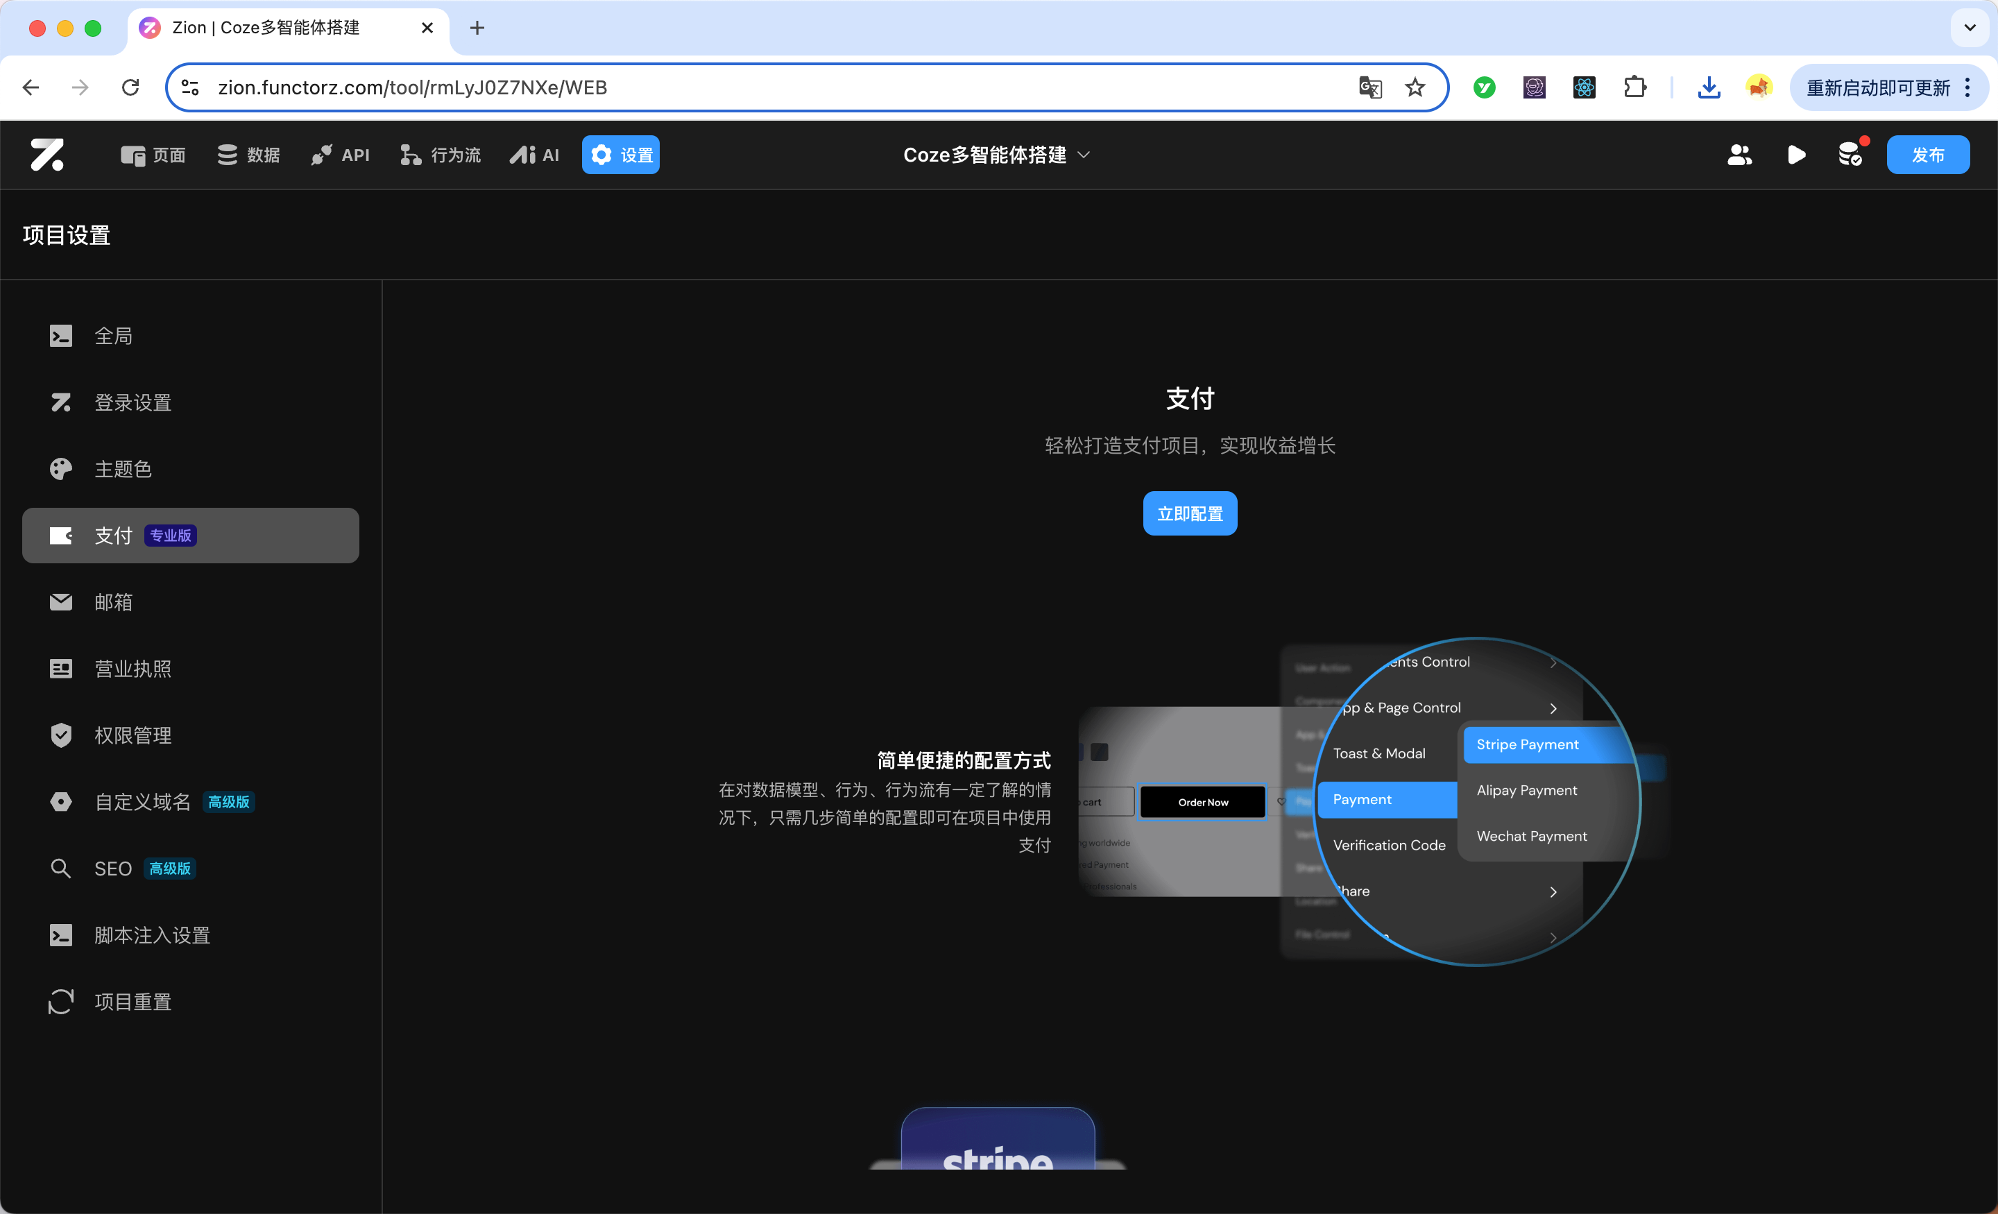
Task: Click the 高级版 badge beside SEO
Action: 170,869
